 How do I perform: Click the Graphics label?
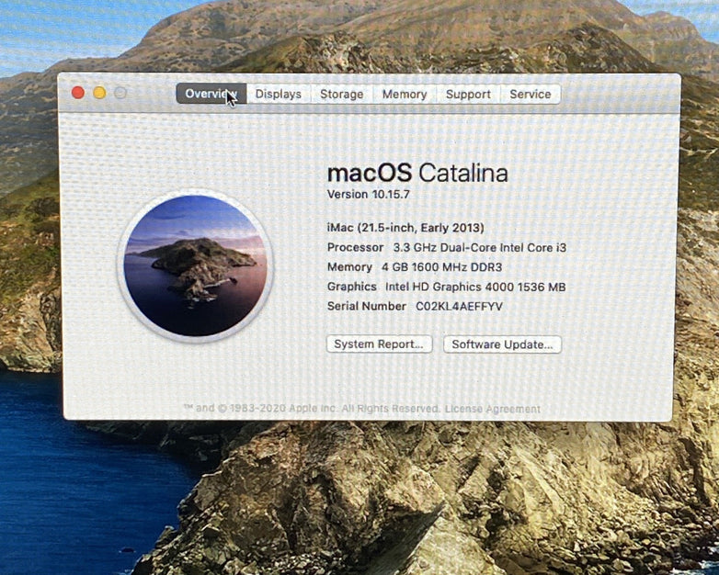352,287
